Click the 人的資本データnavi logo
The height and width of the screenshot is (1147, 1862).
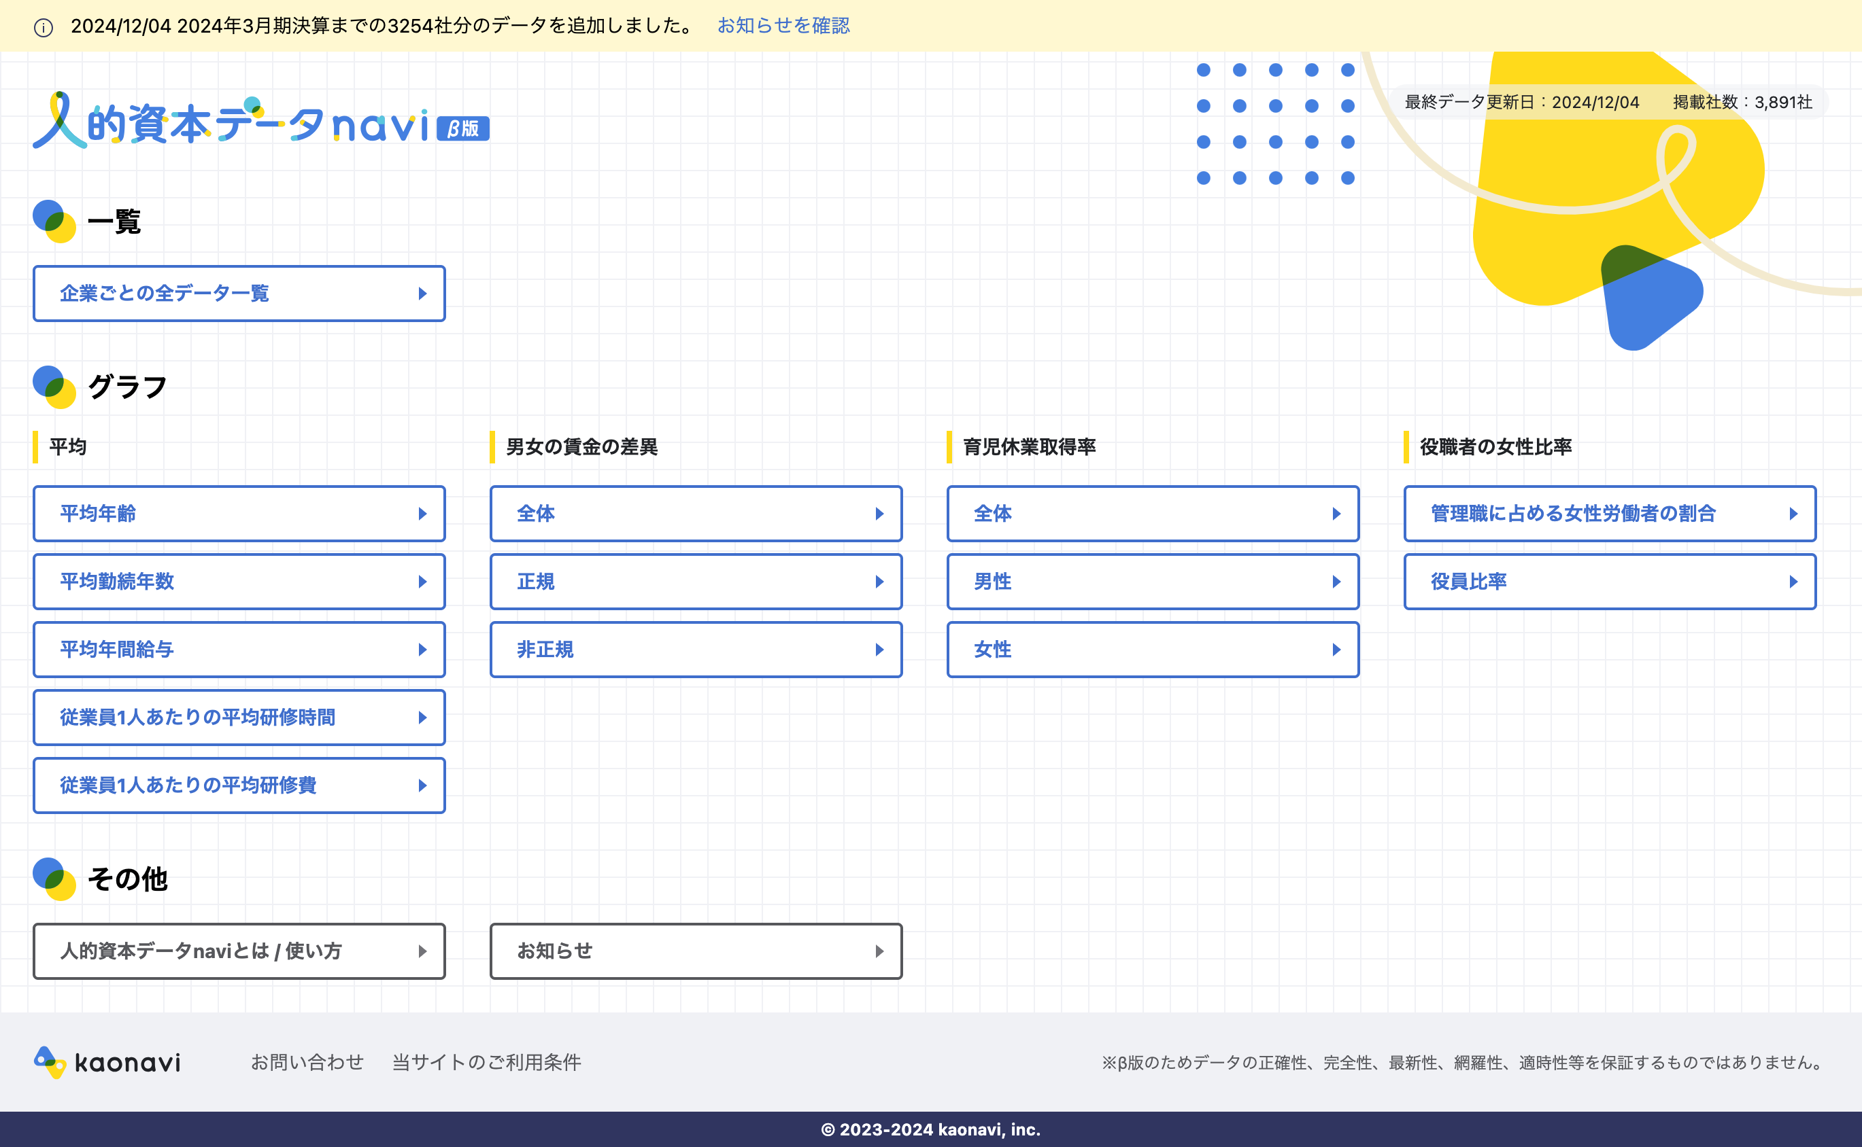coord(261,121)
